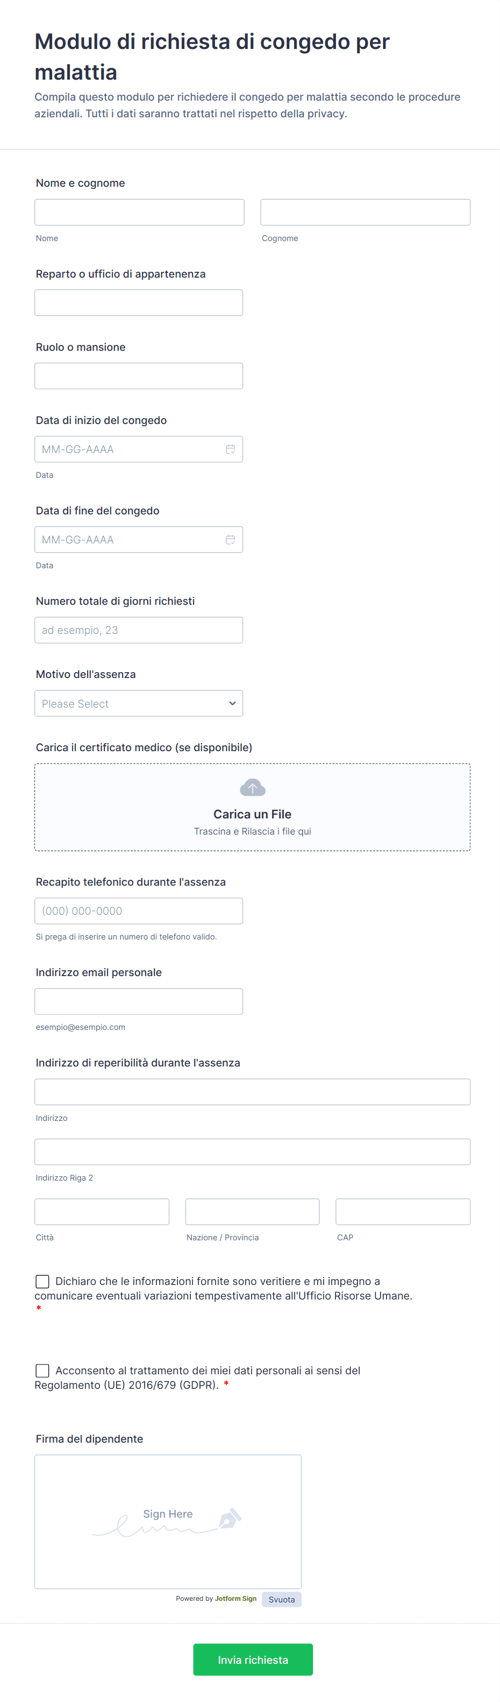The image size is (500, 1702).
Task: Clear signature with Svuota button
Action: tap(281, 1599)
